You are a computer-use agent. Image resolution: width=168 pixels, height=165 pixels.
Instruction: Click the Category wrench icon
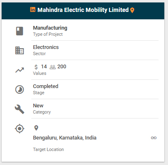click(19, 109)
